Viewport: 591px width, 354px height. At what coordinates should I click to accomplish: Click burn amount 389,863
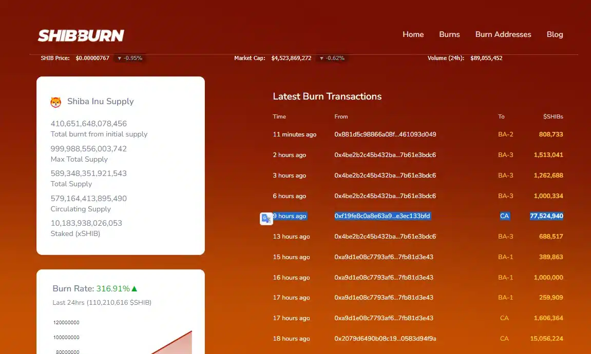coord(551,257)
